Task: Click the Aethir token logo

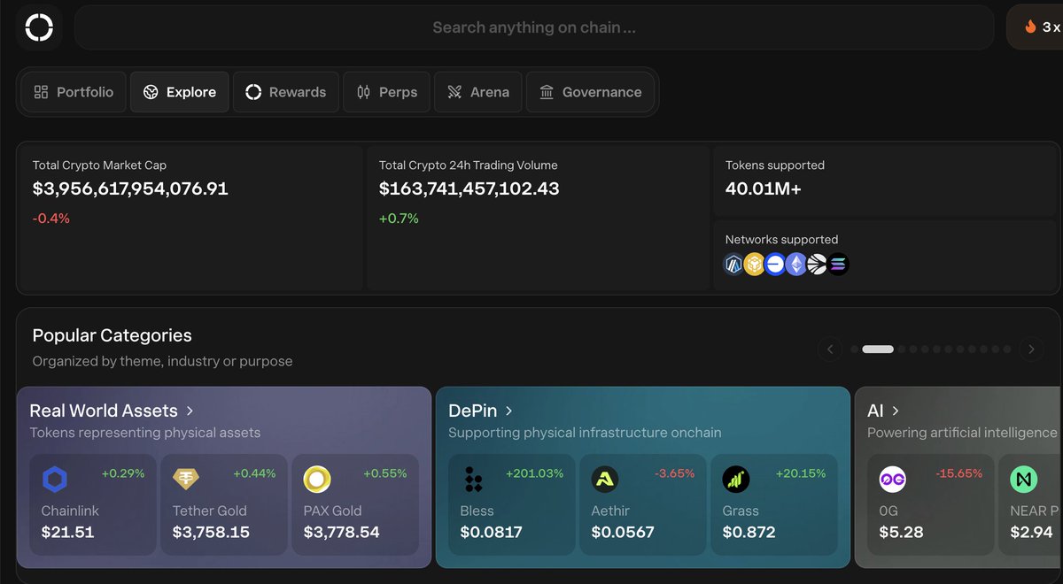Action: 605,480
